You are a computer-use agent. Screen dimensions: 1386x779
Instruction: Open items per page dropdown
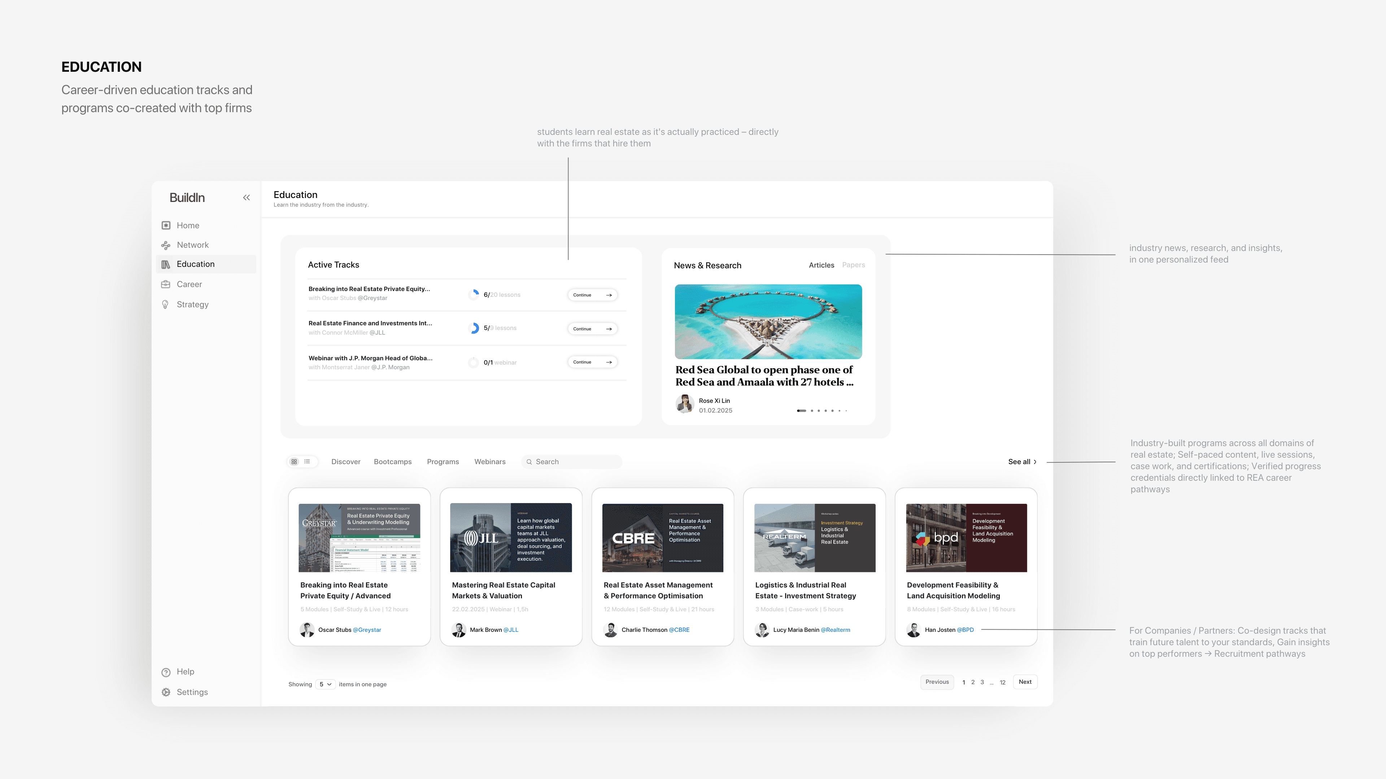click(x=326, y=685)
